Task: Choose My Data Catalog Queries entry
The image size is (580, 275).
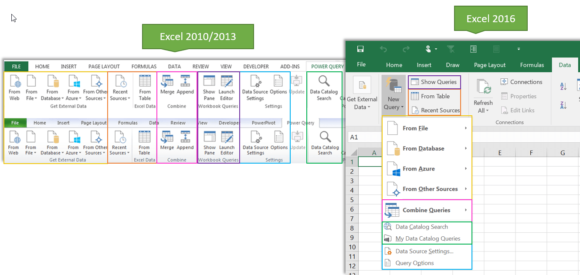Action: click(x=427, y=238)
